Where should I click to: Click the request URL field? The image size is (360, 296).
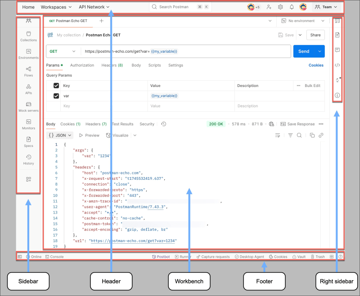186,51
